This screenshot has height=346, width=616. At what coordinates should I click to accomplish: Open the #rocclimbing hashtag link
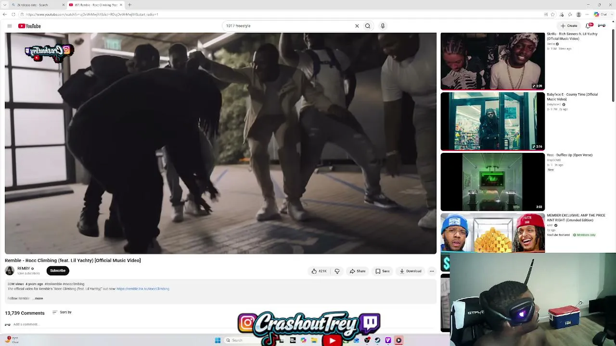74,284
